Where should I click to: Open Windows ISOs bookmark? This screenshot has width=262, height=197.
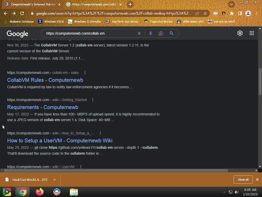coord(51,22)
